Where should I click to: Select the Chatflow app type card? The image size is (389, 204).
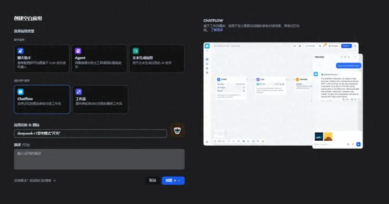point(42,99)
